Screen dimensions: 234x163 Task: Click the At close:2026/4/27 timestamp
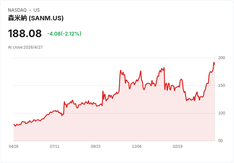25,47
